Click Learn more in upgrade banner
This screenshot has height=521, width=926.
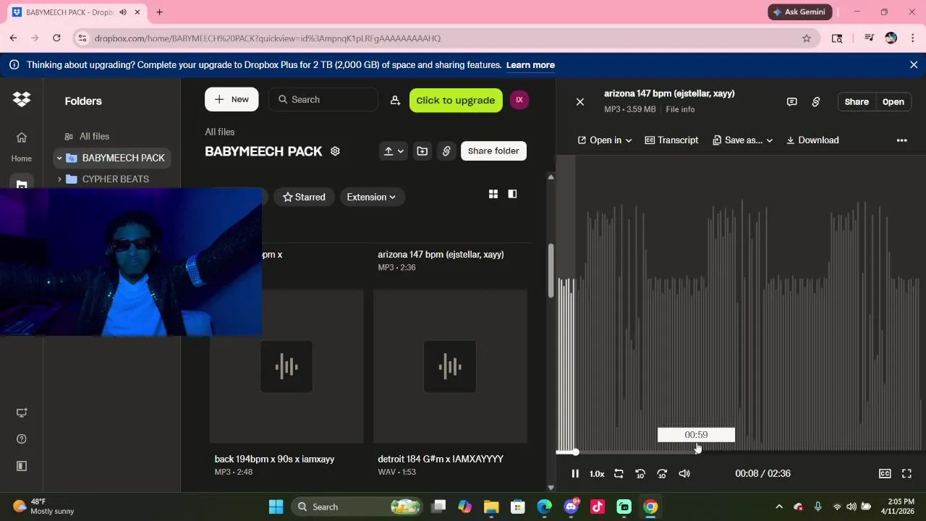(530, 65)
